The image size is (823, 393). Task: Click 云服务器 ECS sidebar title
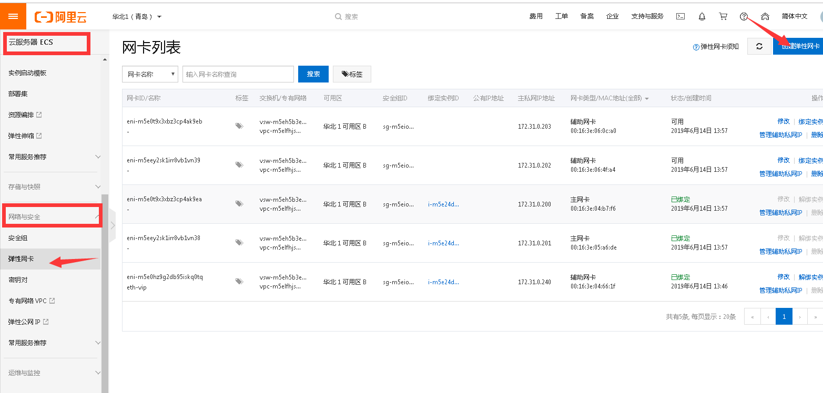pyautogui.click(x=31, y=42)
